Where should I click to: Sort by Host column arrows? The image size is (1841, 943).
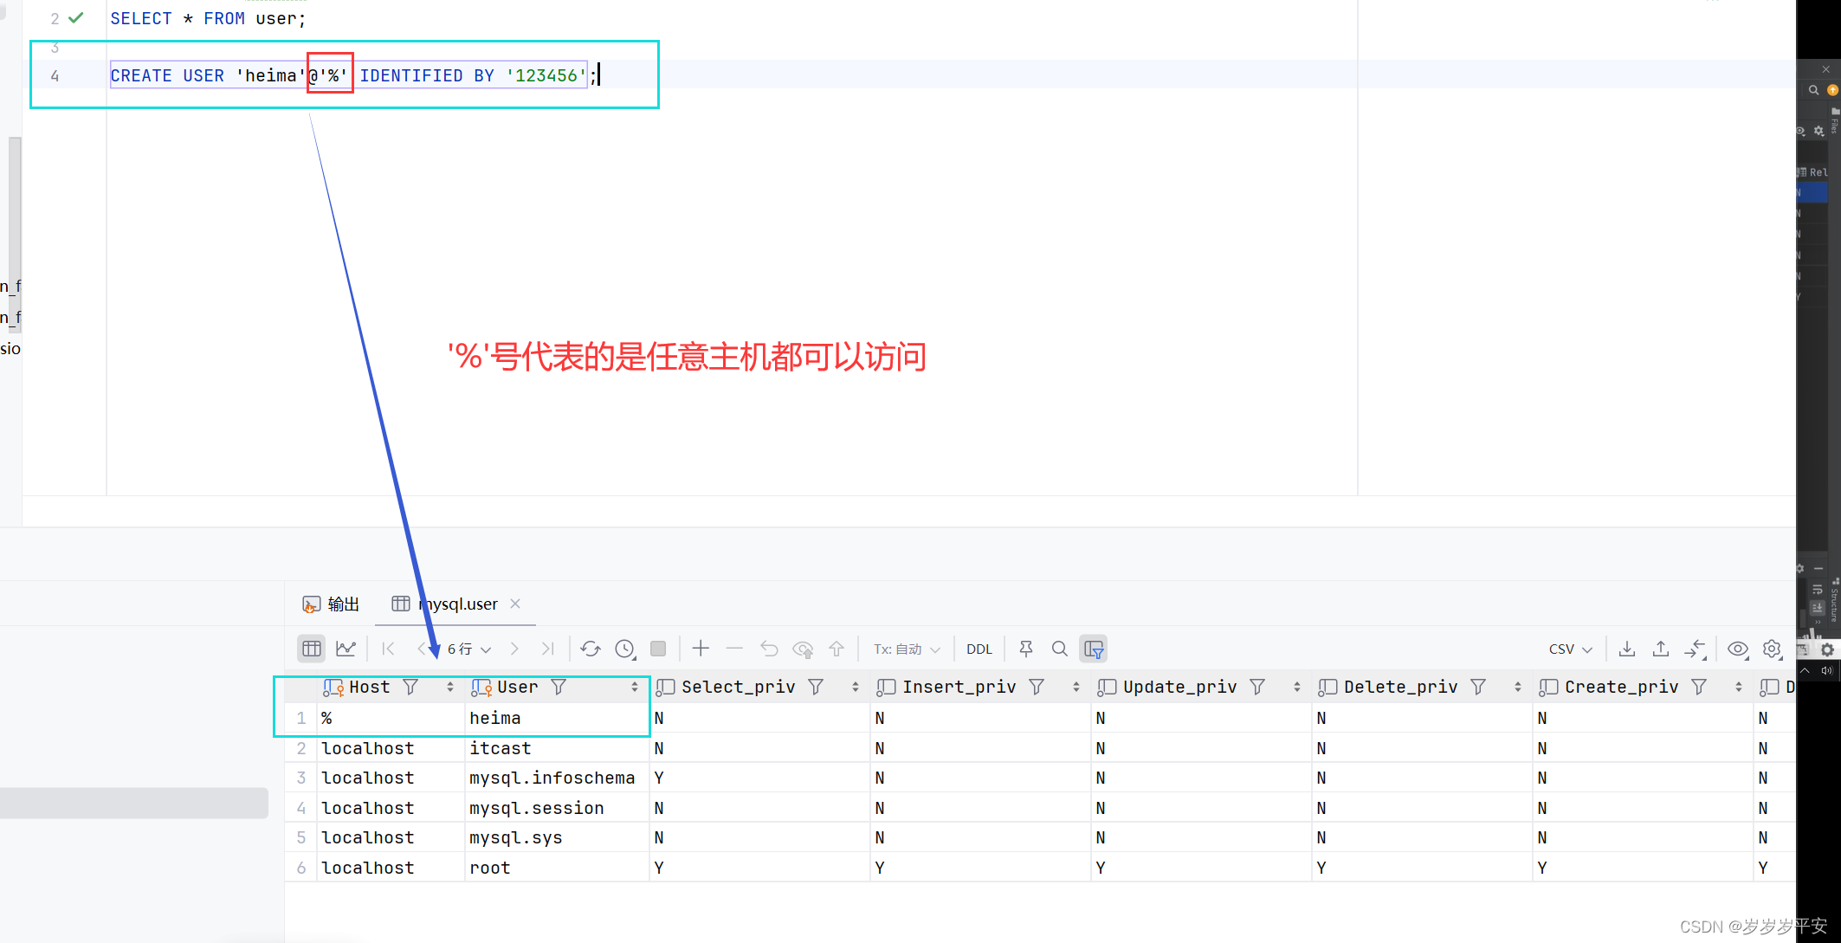point(450,687)
